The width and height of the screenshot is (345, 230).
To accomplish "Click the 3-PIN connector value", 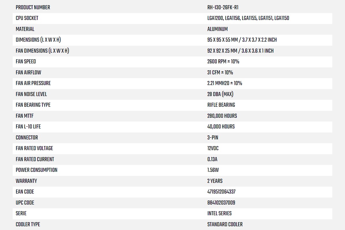I will click(x=213, y=138).
